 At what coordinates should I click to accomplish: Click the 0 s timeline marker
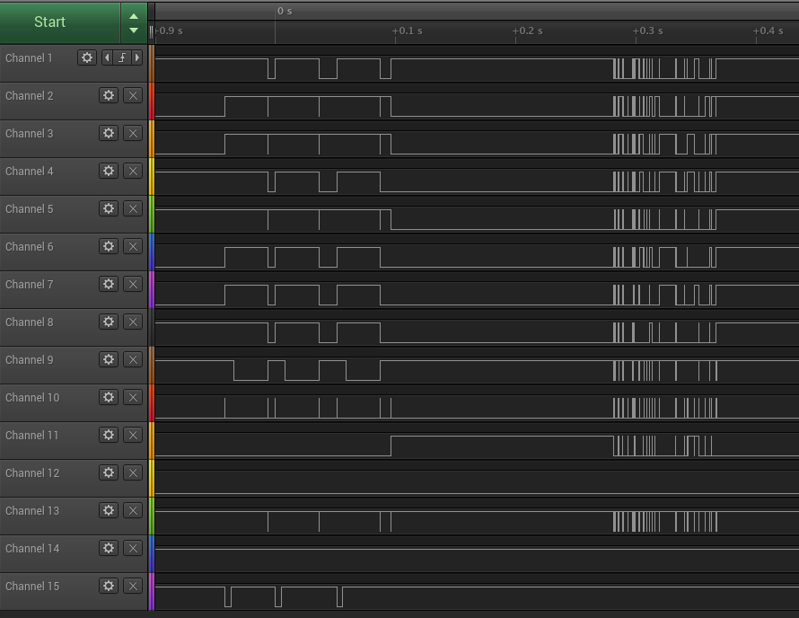[285, 11]
